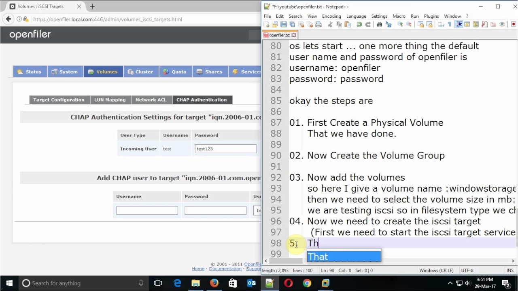518x291 pixels.
Task: Zoom in using the magnifier icon
Action: click(x=400, y=24)
